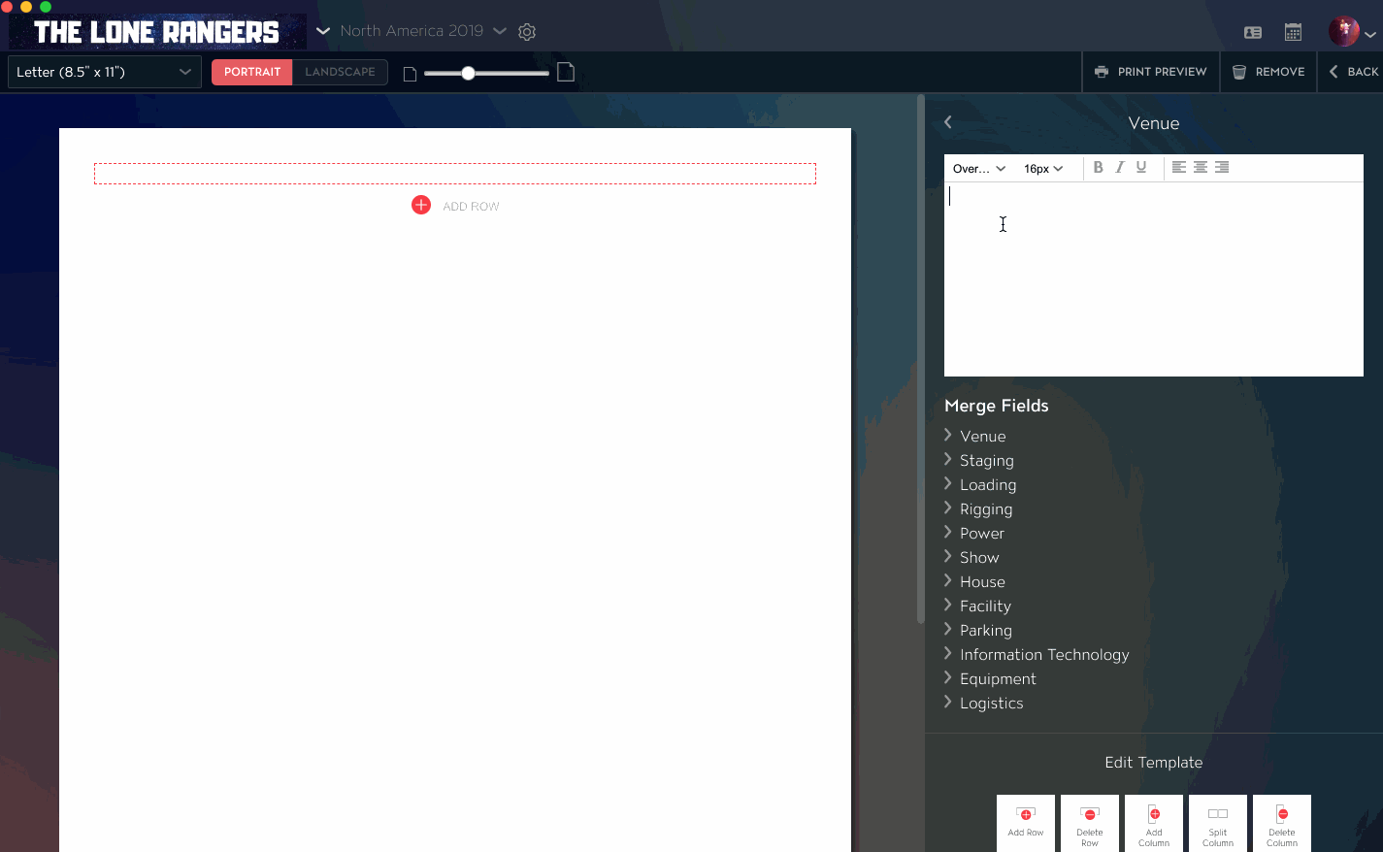
Task: Click the vertical scrollbar of the page view
Action: click(x=920, y=359)
